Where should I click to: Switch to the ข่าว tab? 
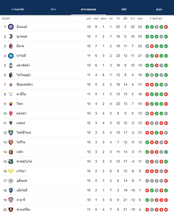[53, 9]
